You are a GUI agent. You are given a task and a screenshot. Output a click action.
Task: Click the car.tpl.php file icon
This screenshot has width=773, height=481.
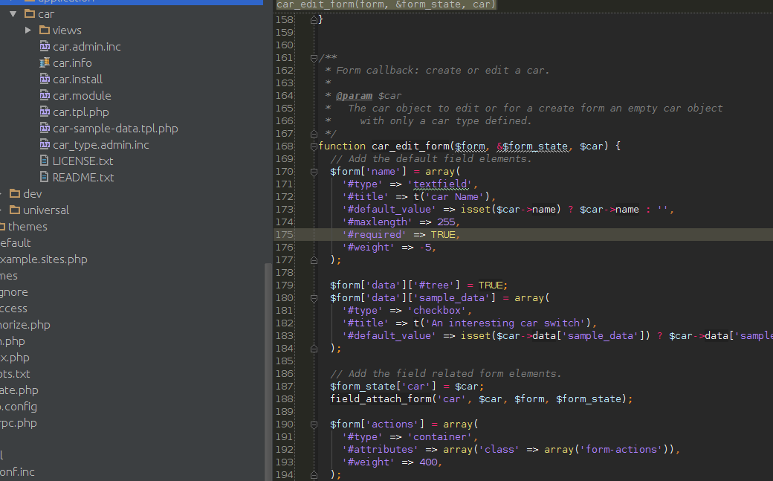coord(45,112)
